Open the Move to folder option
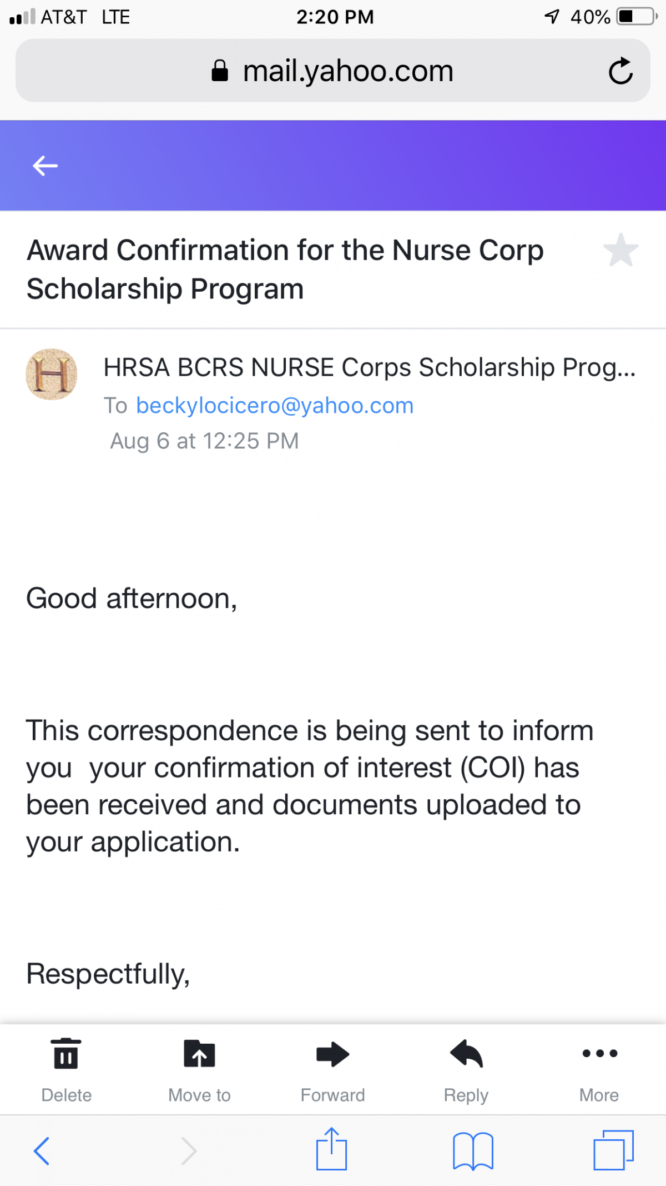This screenshot has width=666, height=1186. [x=199, y=1054]
